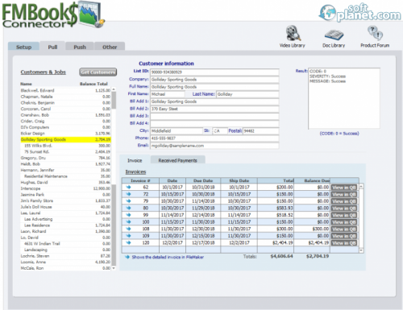This screenshot has height=310, width=403.
Task: Open the Doc Library icon
Action: point(334,37)
